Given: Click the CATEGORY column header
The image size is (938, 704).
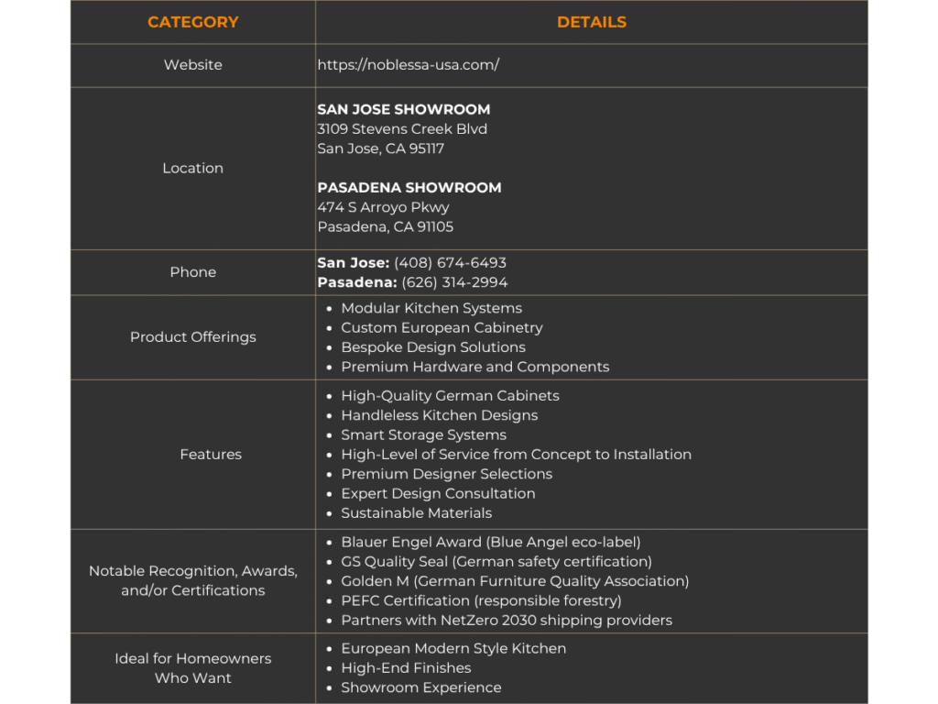Looking at the screenshot, I should [x=192, y=22].
